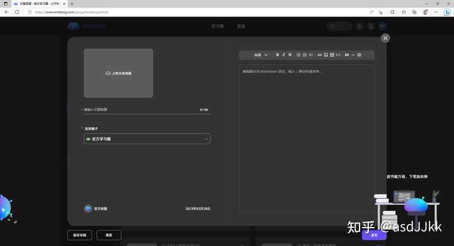The width and height of the screenshot is (454, 246).
Task: Insert a hyperlink using the link icon
Action: click(x=319, y=55)
